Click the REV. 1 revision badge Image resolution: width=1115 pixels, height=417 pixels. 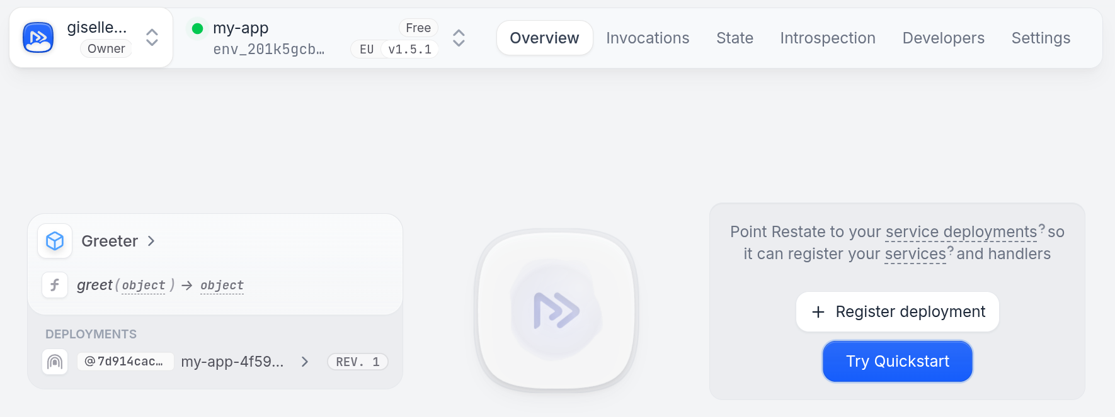click(x=358, y=362)
